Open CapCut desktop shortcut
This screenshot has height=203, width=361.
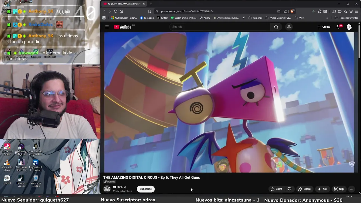tap(7, 180)
